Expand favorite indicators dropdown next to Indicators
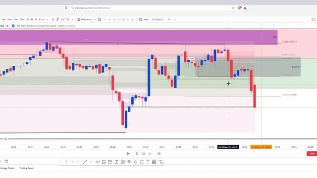The height and width of the screenshot is (178, 317). pos(95,20)
